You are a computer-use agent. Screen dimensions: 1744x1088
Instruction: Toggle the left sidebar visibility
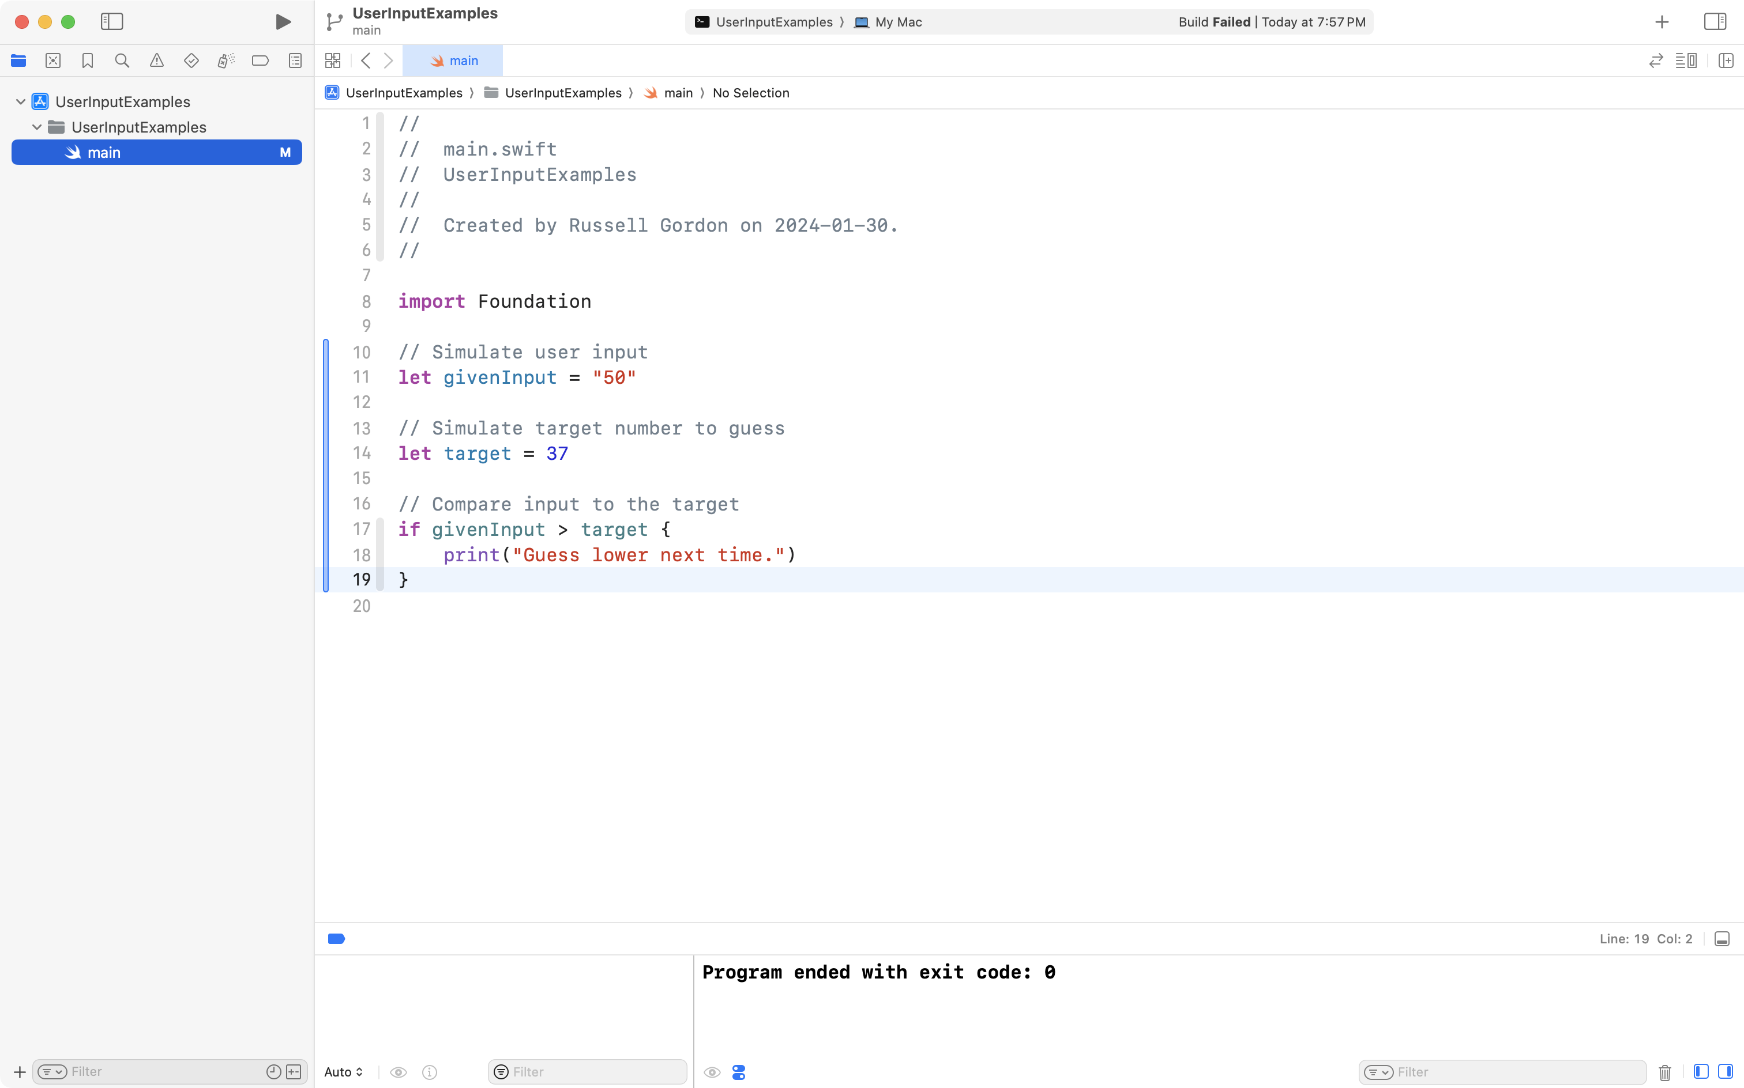(x=112, y=21)
